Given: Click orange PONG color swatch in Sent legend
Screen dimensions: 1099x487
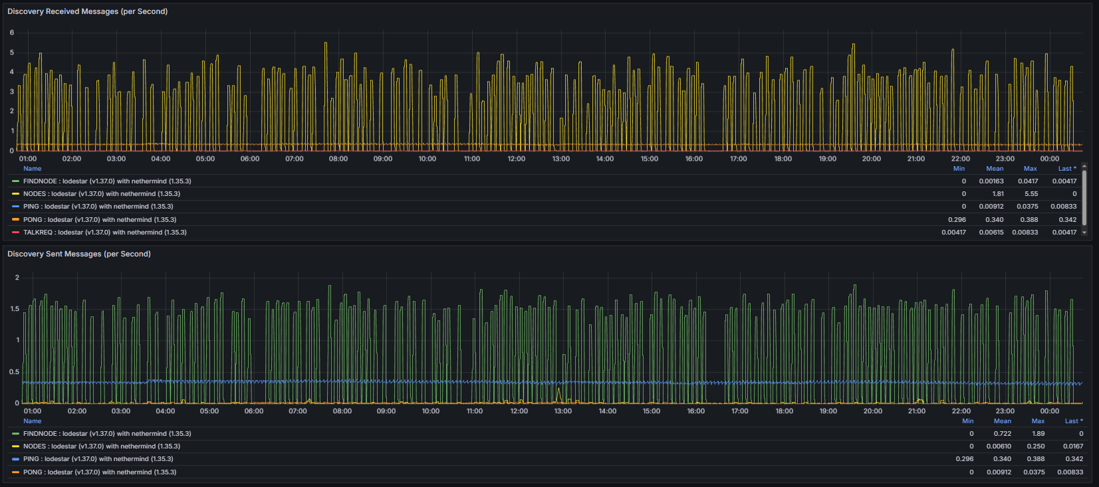Looking at the screenshot, I should click(x=15, y=472).
